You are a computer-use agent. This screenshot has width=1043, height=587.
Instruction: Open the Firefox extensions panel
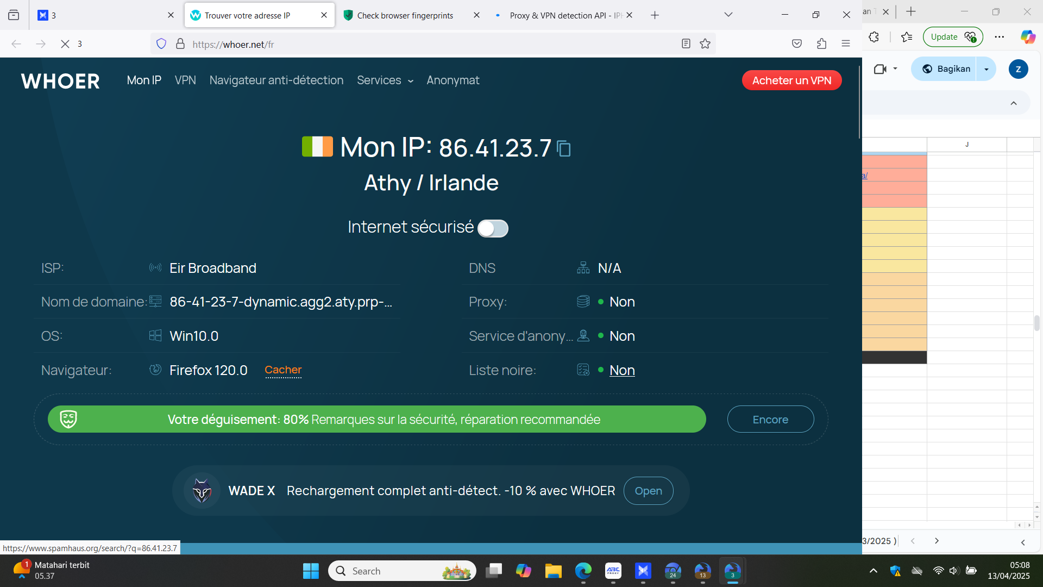(821, 44)
